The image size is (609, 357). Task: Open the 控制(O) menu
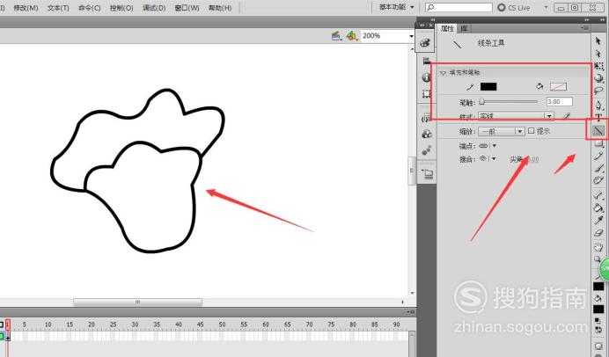121,8
